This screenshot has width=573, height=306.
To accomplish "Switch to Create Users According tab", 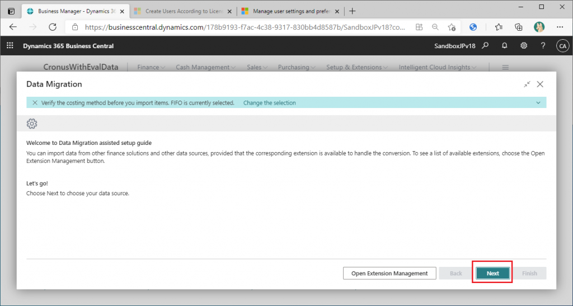I will (x=184, y=11).
